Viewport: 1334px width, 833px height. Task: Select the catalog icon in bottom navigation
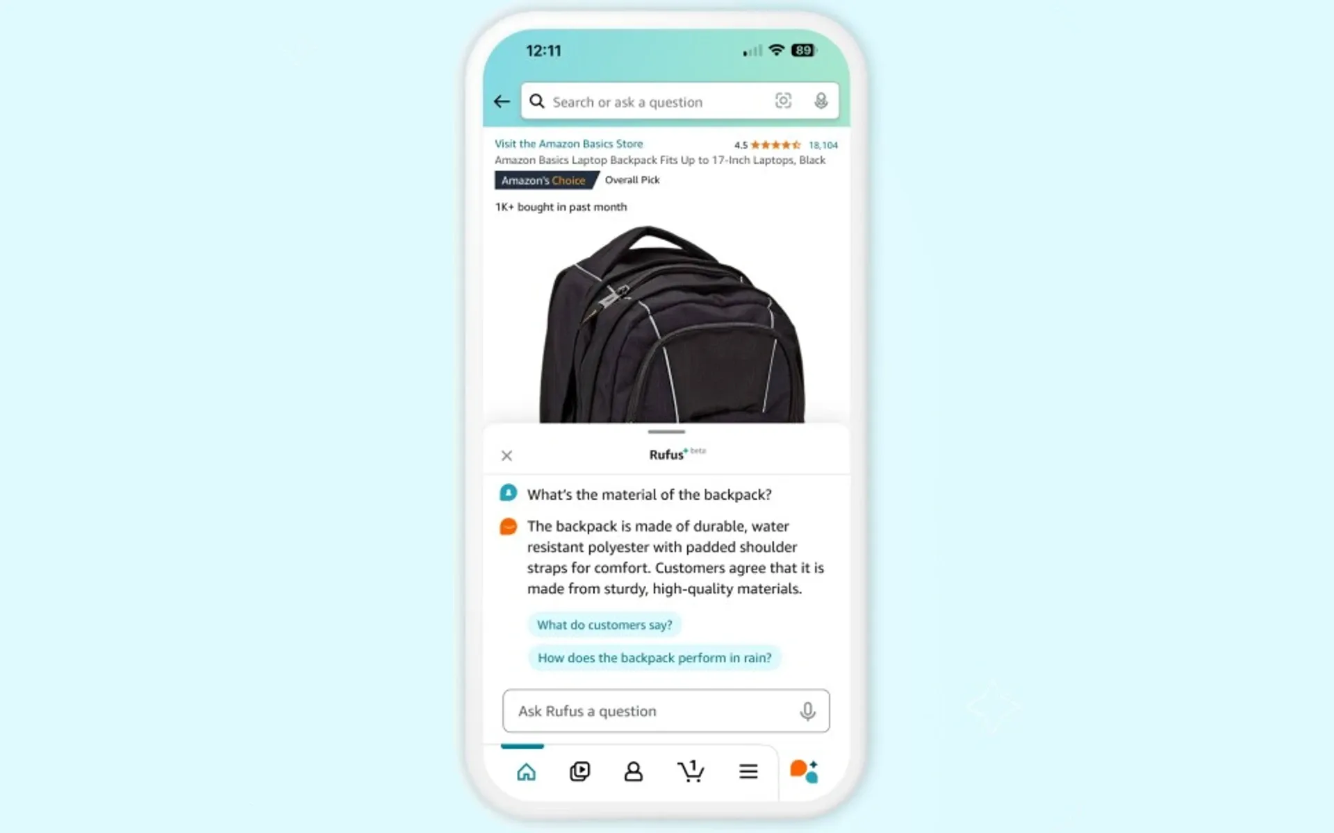(748, 771)
